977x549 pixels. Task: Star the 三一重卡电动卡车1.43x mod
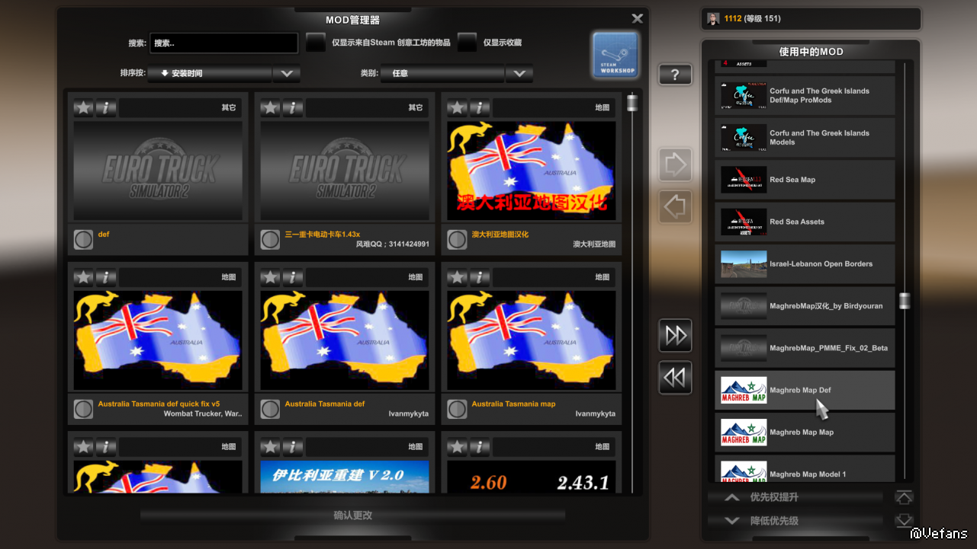pos(271,107)
